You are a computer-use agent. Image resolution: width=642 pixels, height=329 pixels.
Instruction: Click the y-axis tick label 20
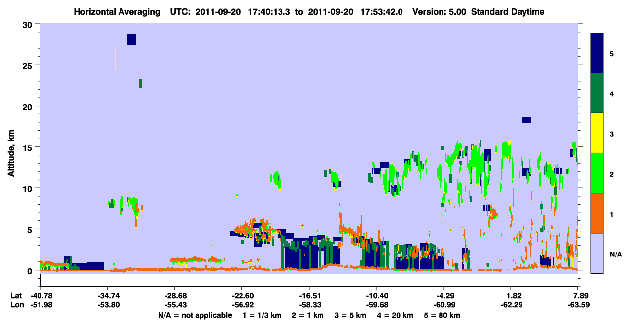pyautogui.click(x=28, y=106)
